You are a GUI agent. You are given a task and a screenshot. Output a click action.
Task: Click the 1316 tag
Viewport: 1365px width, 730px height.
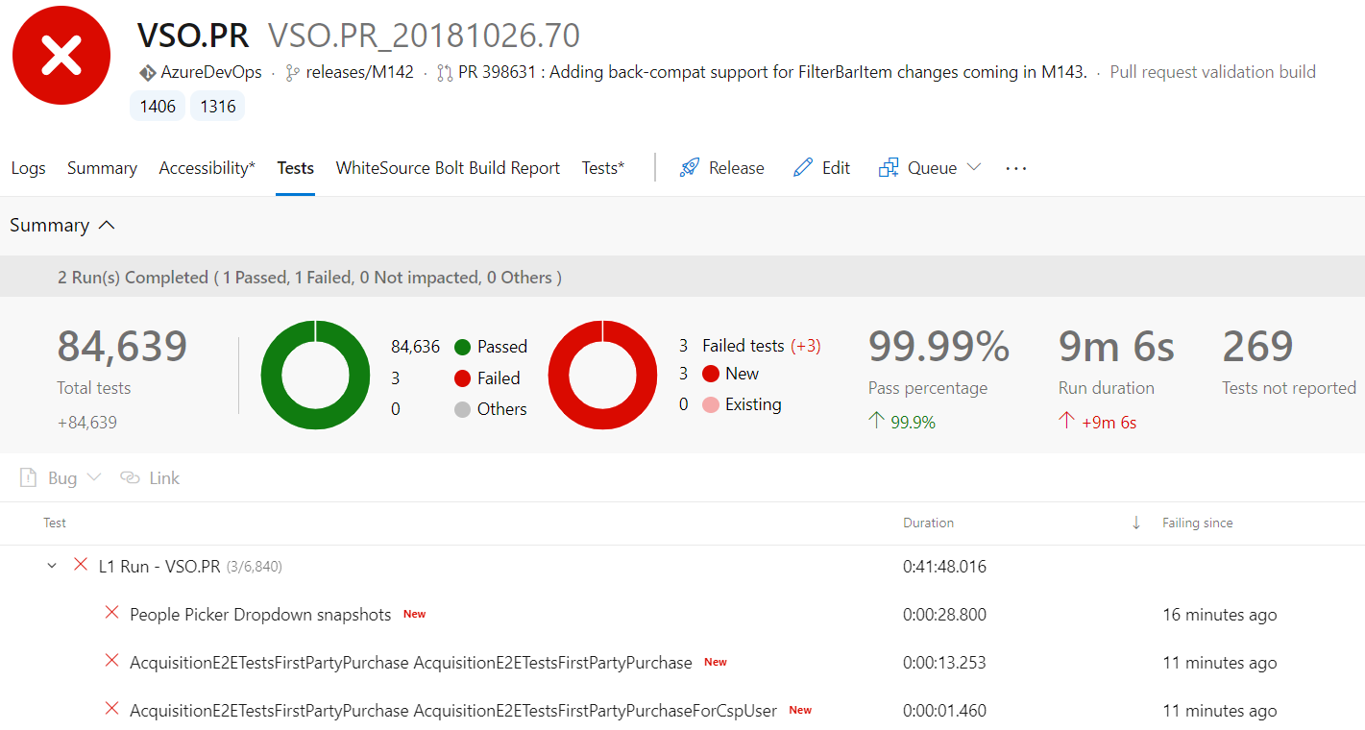[x=218, y=107]
